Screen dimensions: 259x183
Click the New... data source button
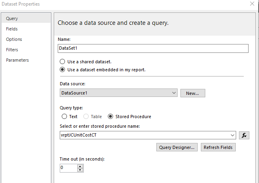192,93
